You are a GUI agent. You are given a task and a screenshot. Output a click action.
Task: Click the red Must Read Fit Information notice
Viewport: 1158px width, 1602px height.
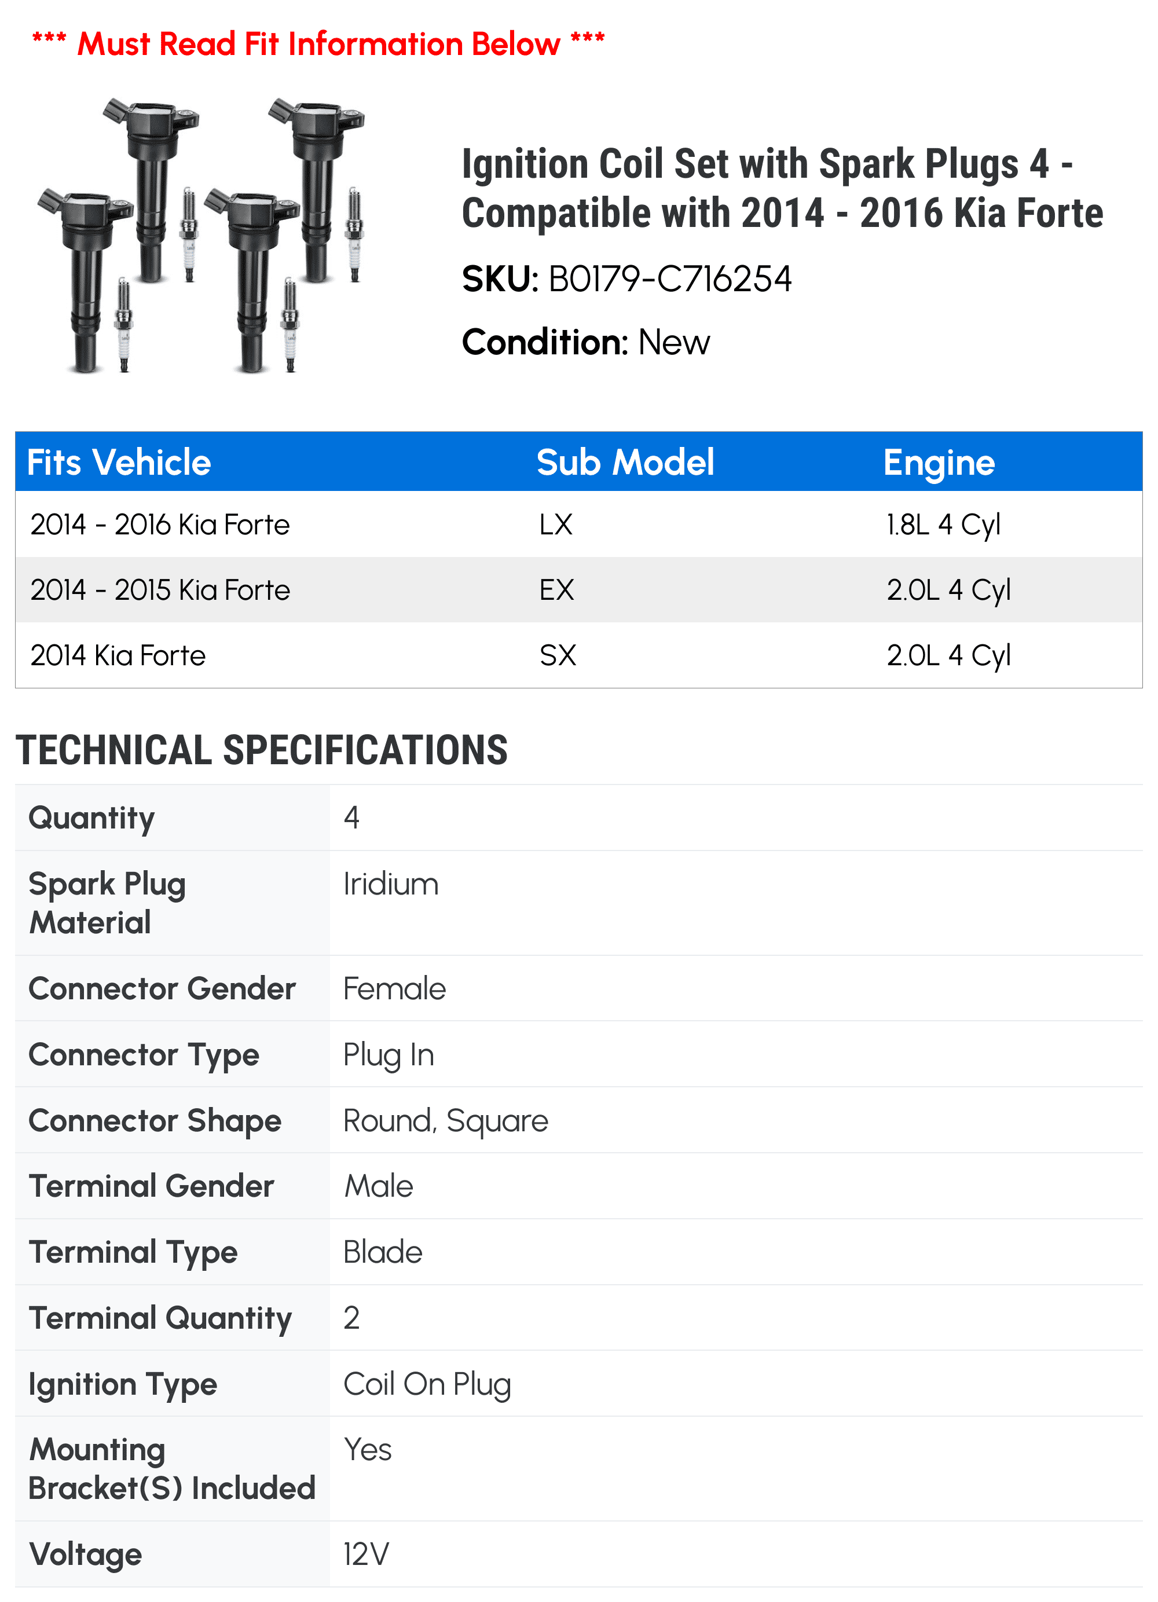pos(318,43)
